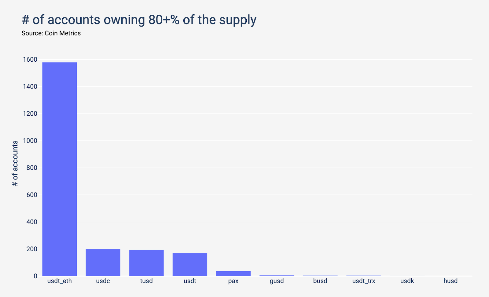489x297 pixels.
Task: Click the 1000 y-axis tick label
Action: pyautogui.click(x=30, y=141)
